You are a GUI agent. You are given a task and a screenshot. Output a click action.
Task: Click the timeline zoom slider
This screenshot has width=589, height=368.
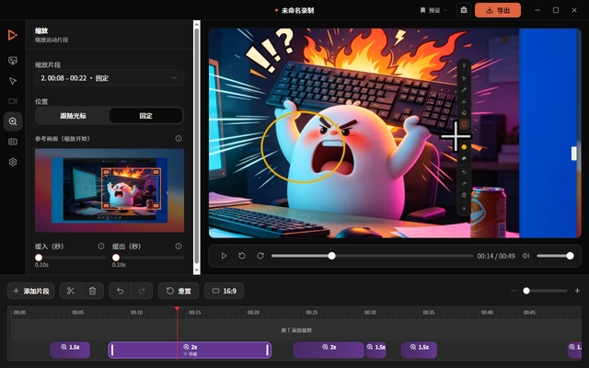[545, 291]
